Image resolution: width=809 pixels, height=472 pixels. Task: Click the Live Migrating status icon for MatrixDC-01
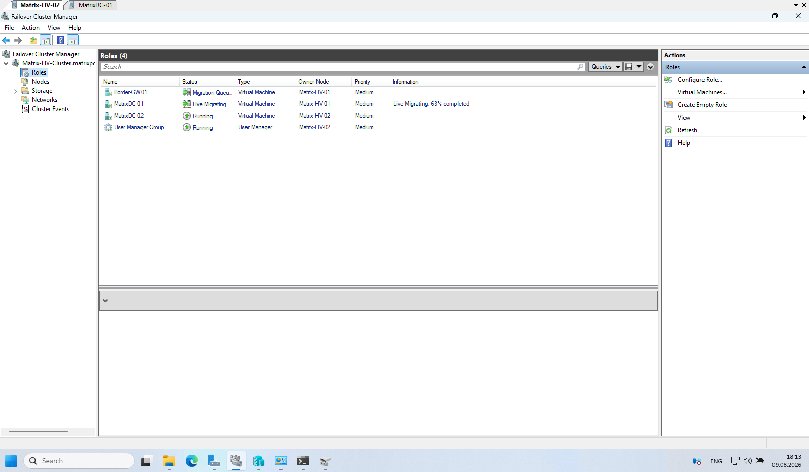187,104
